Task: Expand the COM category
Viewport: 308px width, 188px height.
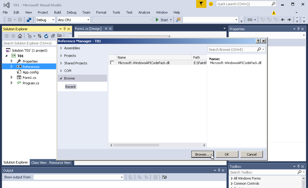Action: 61,71
